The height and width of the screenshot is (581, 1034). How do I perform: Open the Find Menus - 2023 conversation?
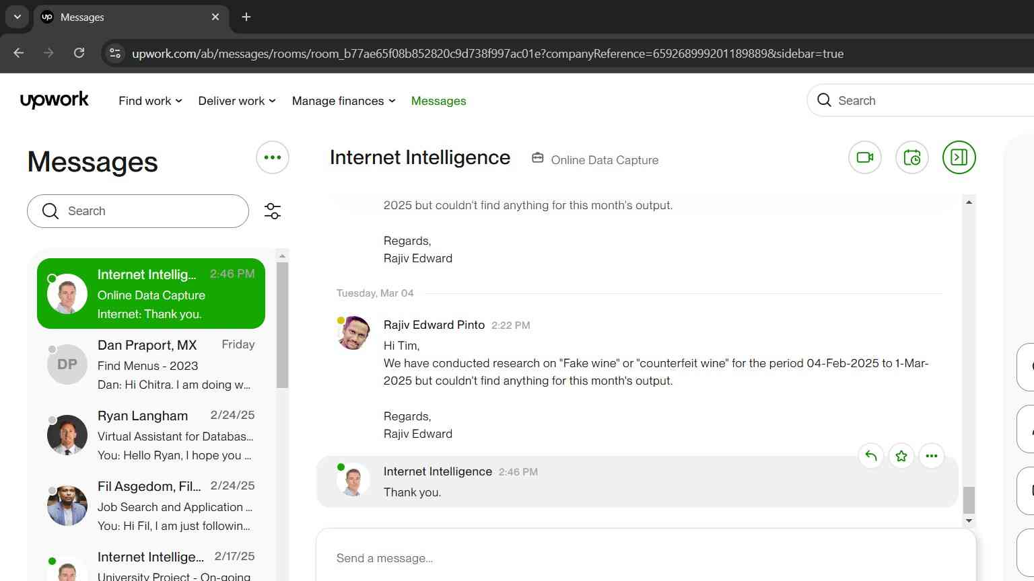coord(151,364)
